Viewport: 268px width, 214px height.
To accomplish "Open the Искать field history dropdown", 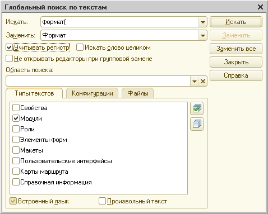I will (x=203, y=22).
